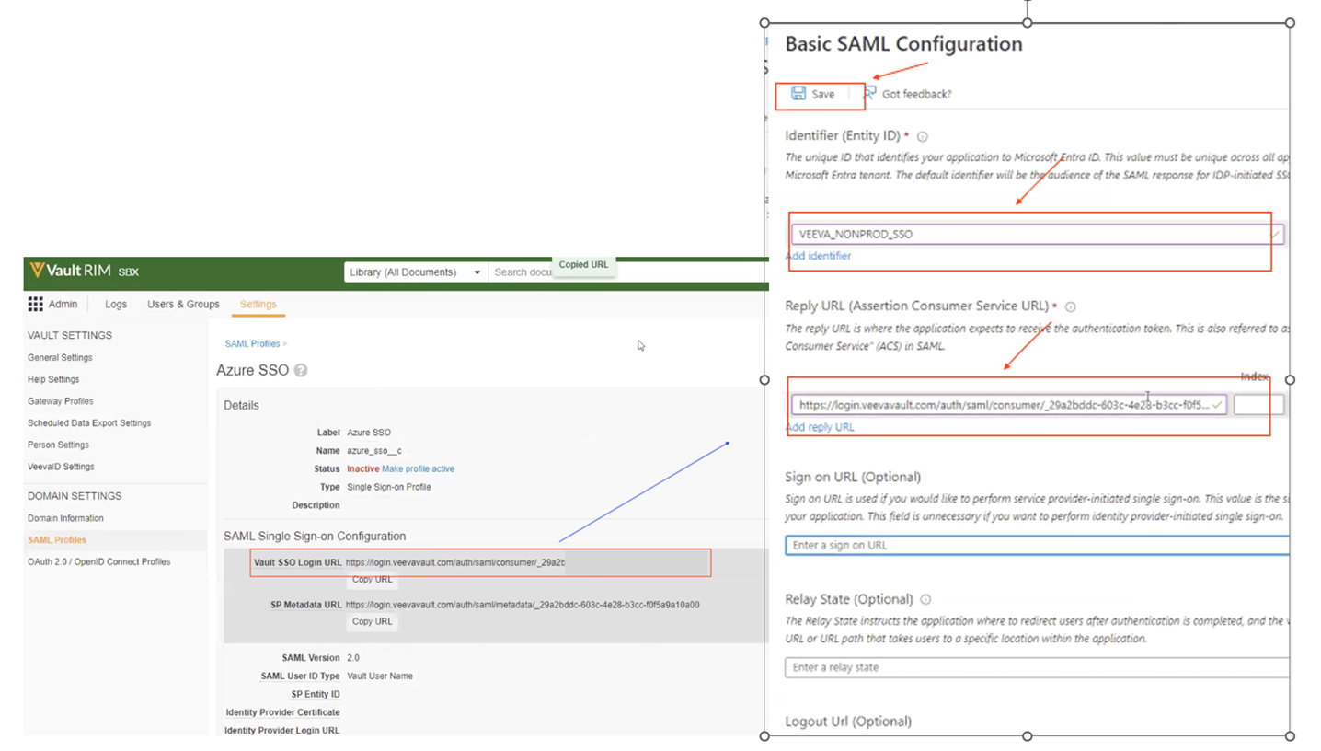Viewport: 1321px width, 751px height.
Task: Click the Single Sign-on Profile type value
Action: (x=388, y=487)
